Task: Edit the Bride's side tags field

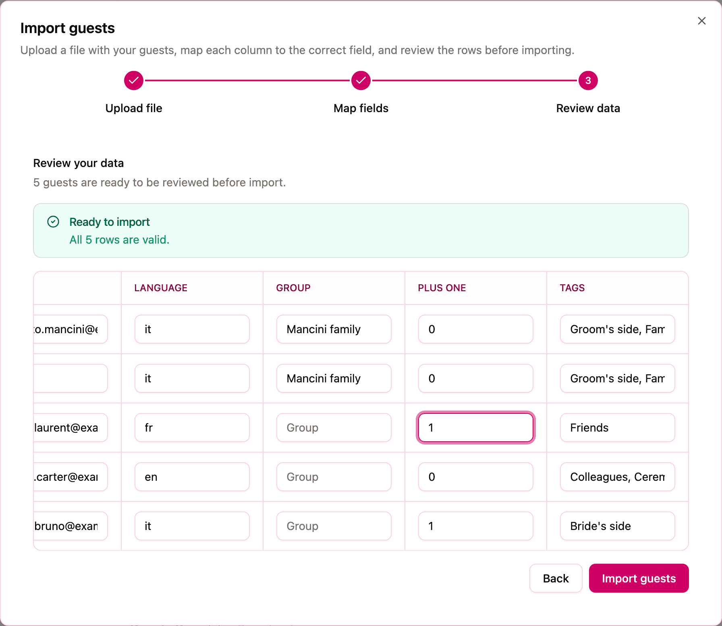Action: tap(618, 526)
